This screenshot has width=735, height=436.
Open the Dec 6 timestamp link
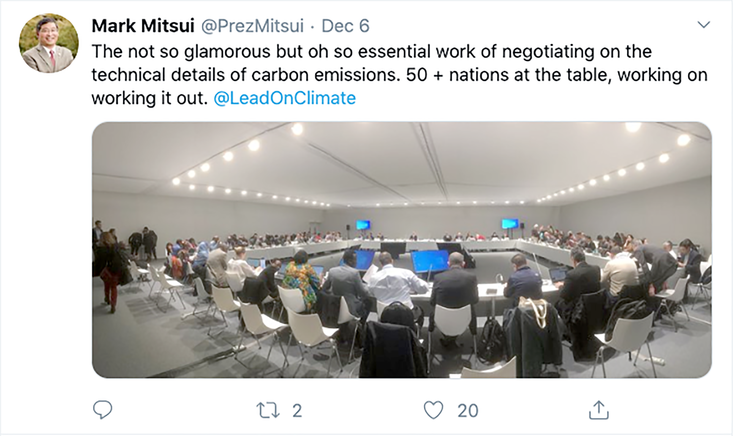tap(345, 26)
